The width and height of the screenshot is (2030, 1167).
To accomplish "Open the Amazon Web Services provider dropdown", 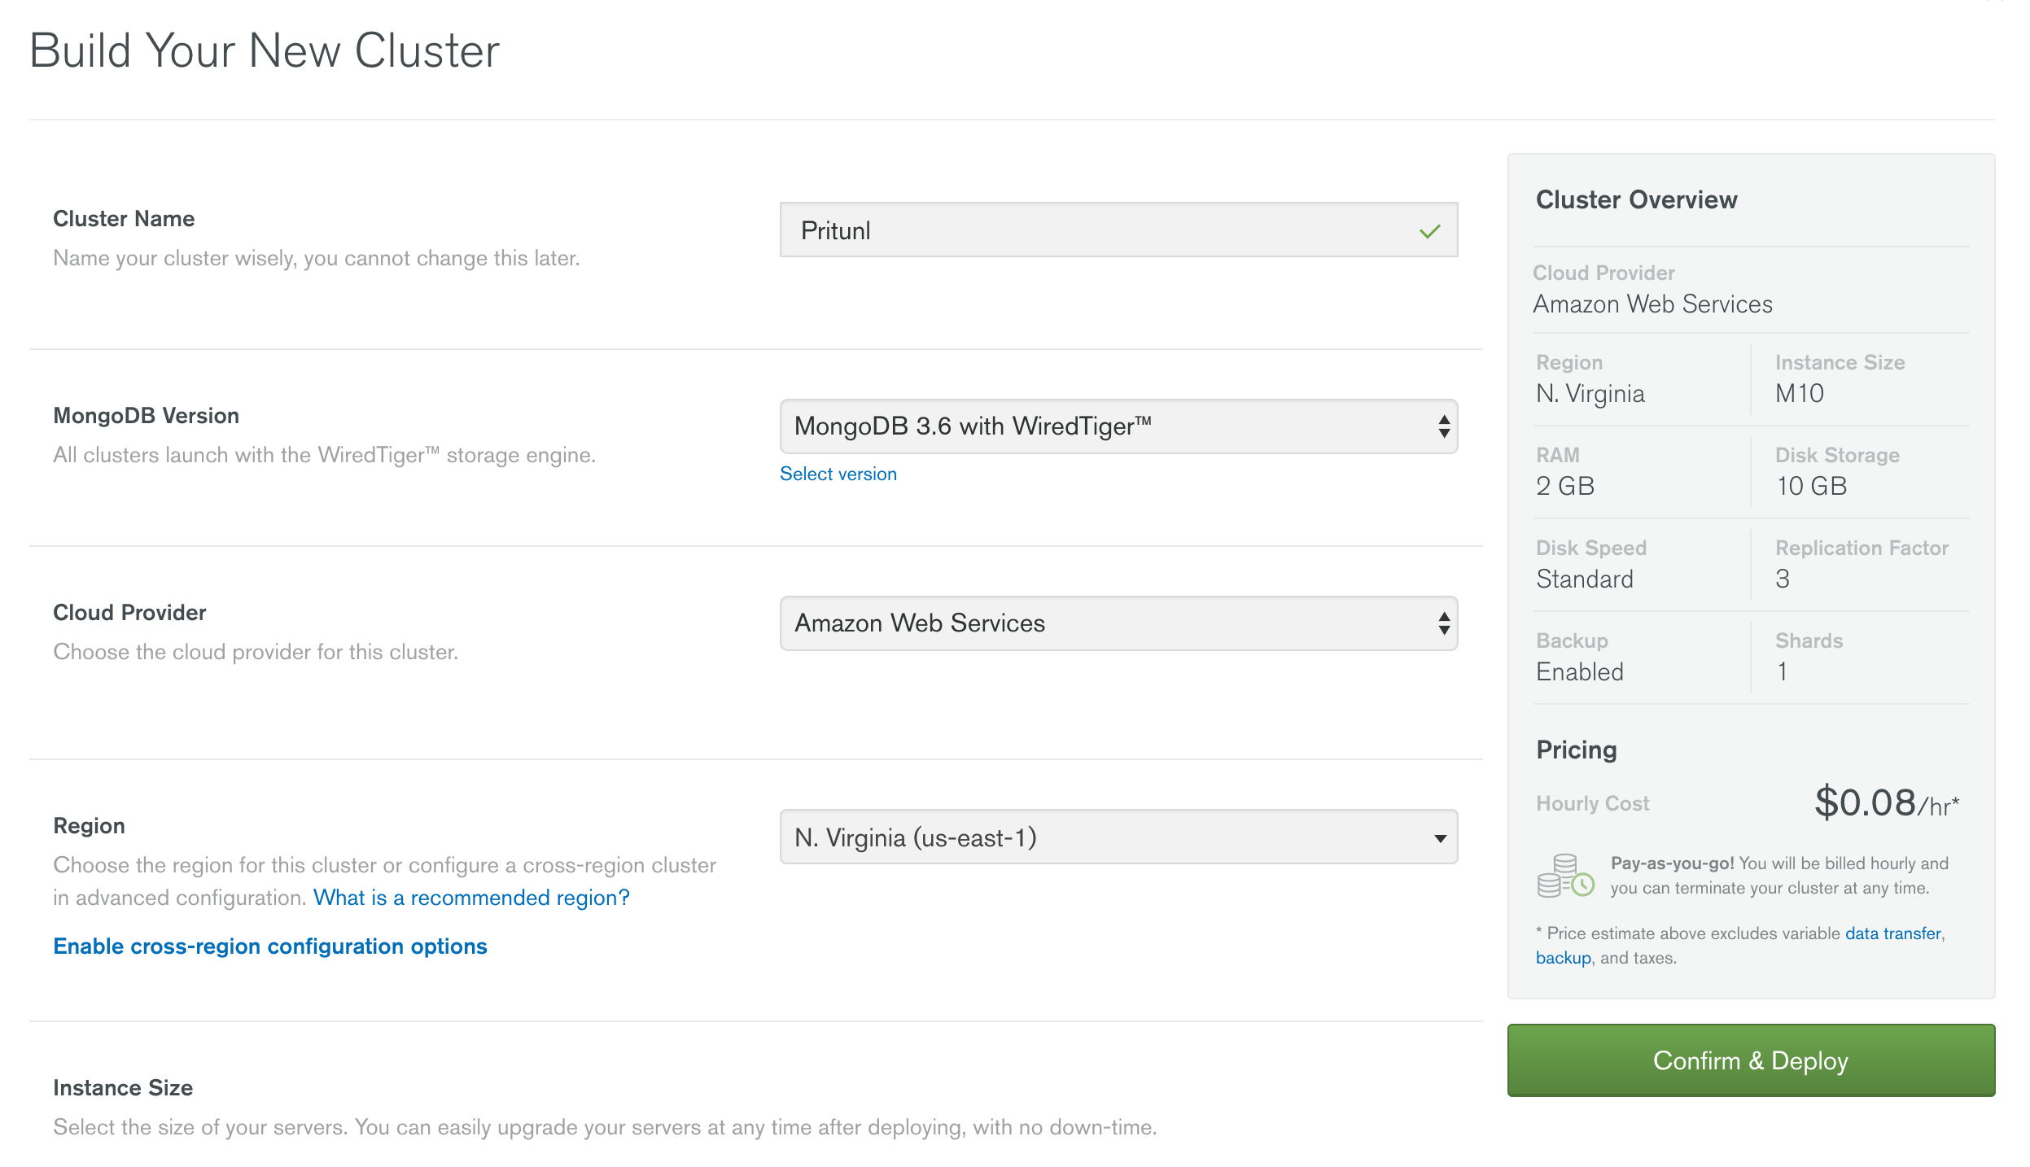I will (x=1117, y=623).
